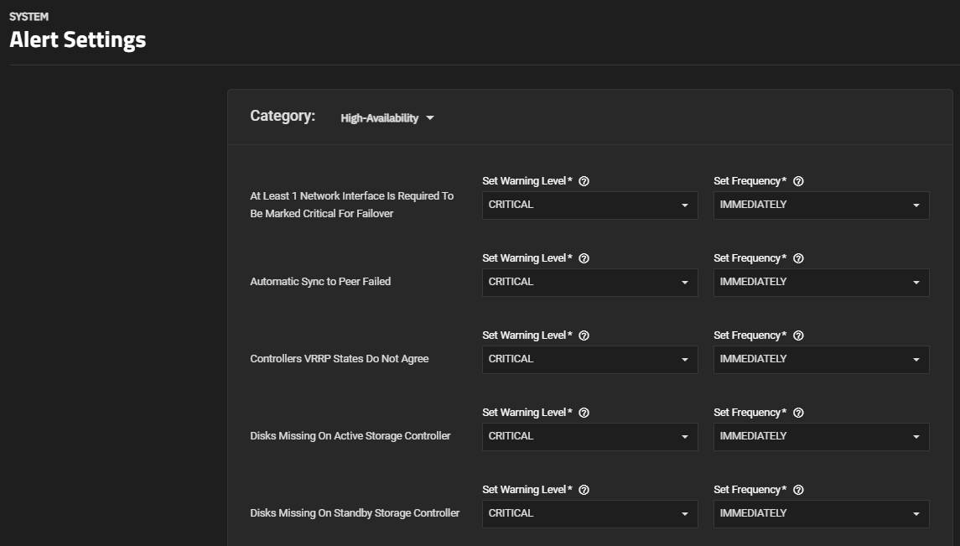Click help icon for Automatic Sync warning level

[x=584, y=258]
